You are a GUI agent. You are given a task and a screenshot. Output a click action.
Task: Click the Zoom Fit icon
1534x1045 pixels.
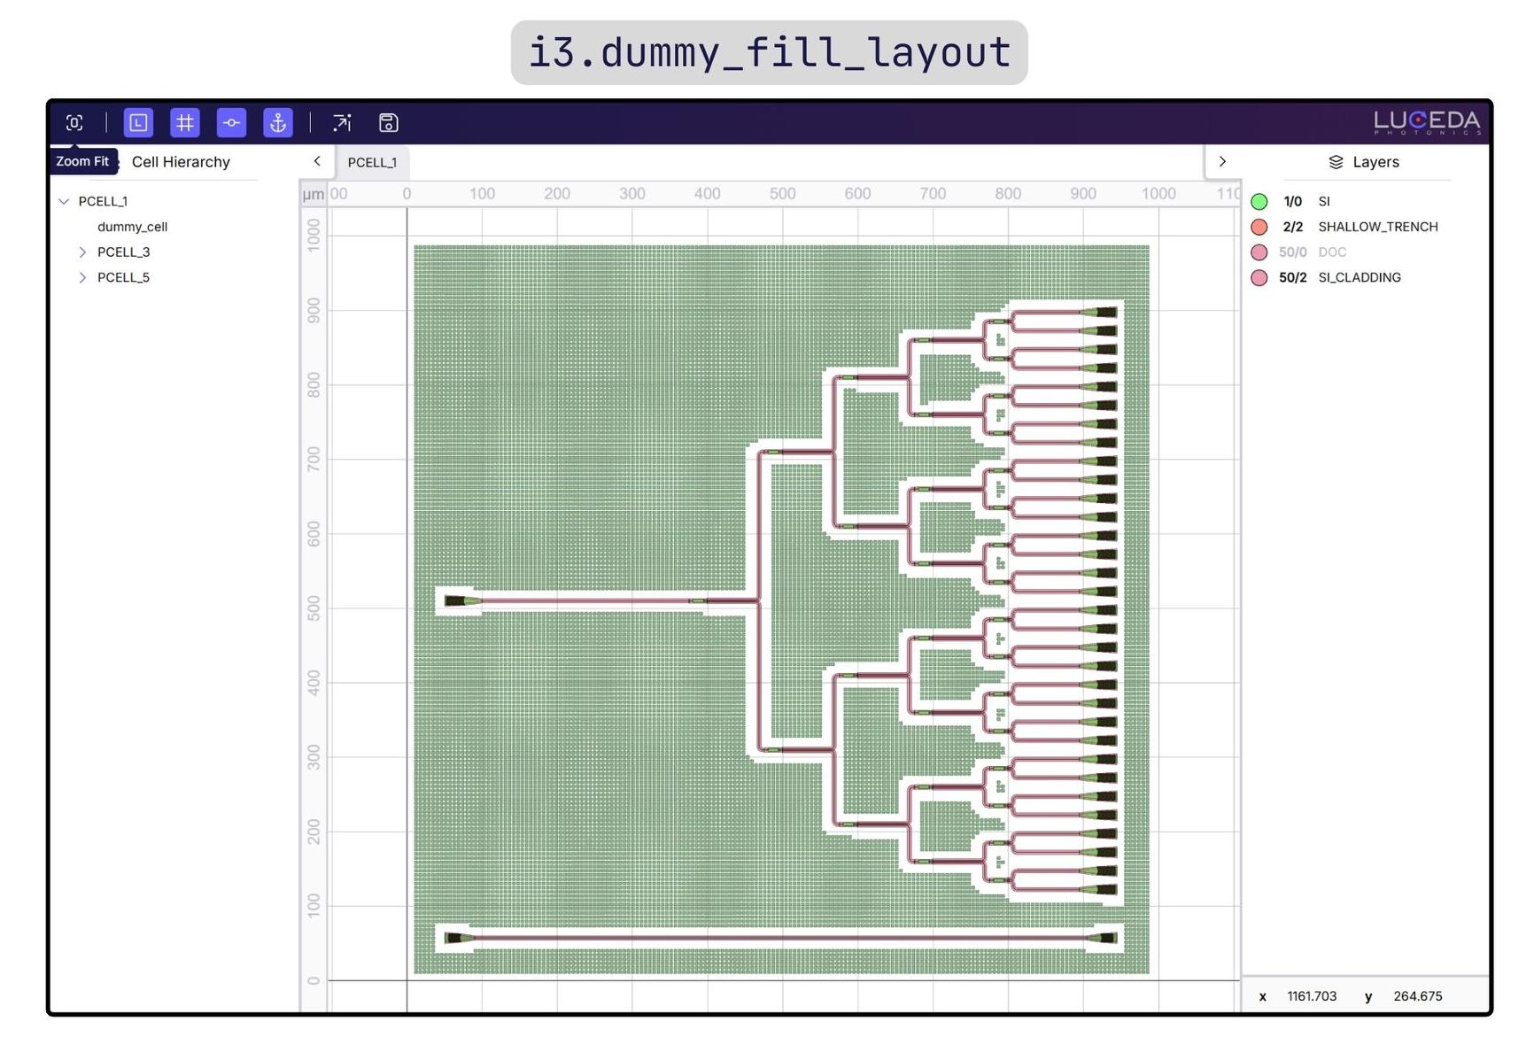pos(74,123)
